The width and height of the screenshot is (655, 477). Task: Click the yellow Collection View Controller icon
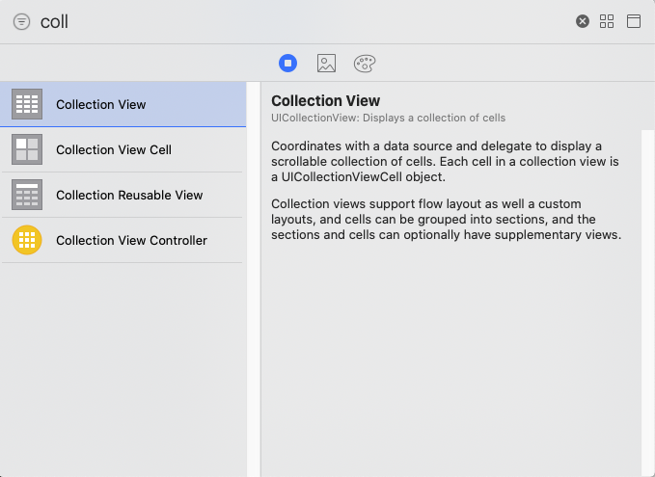[27, 240]
